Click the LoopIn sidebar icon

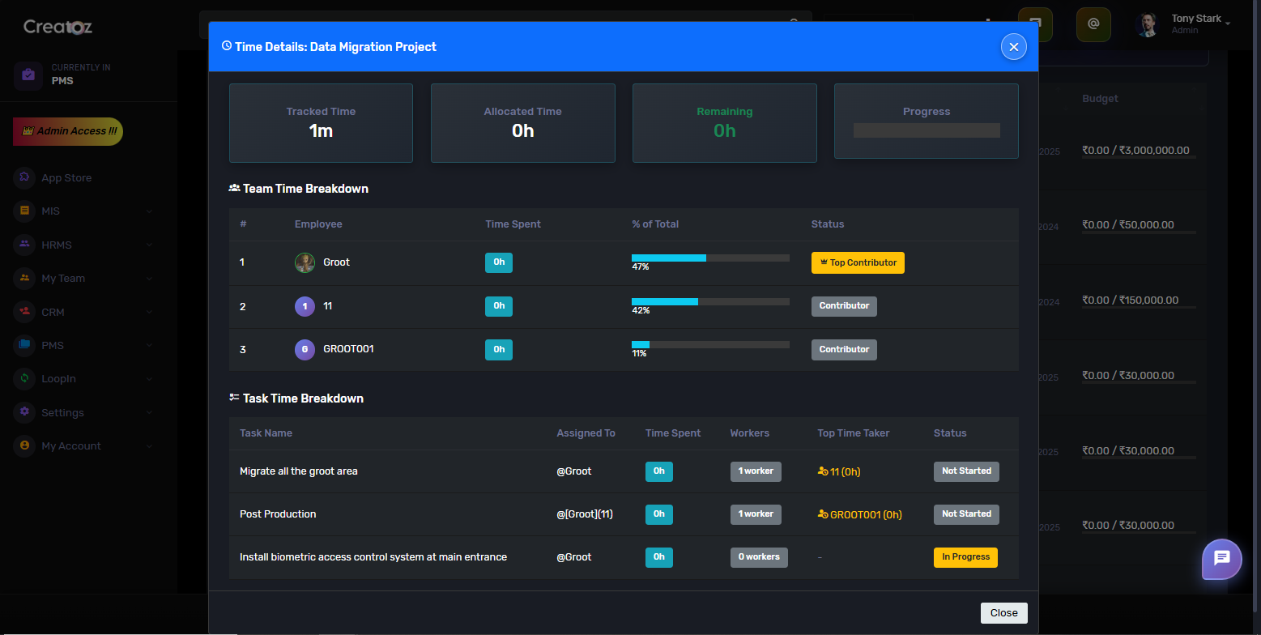[24, 378]
